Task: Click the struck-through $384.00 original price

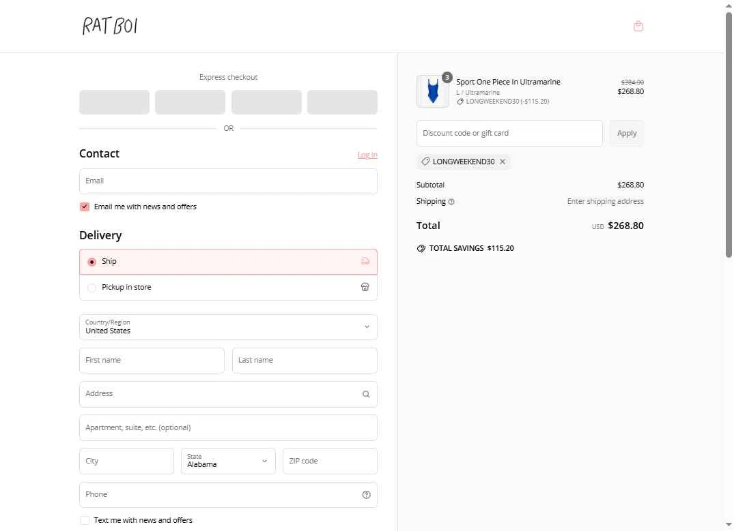Action: tap(632, 82)
